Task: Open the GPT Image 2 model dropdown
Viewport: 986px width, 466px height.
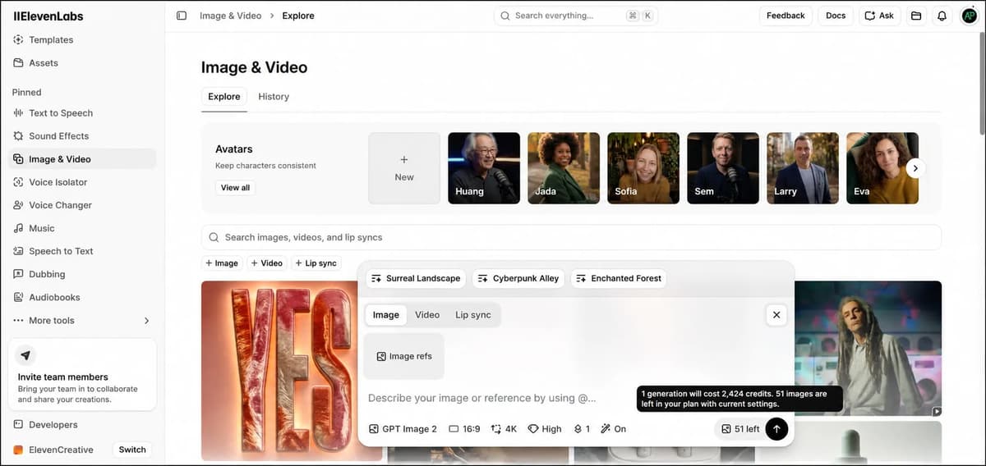Action: pos(403,429)
